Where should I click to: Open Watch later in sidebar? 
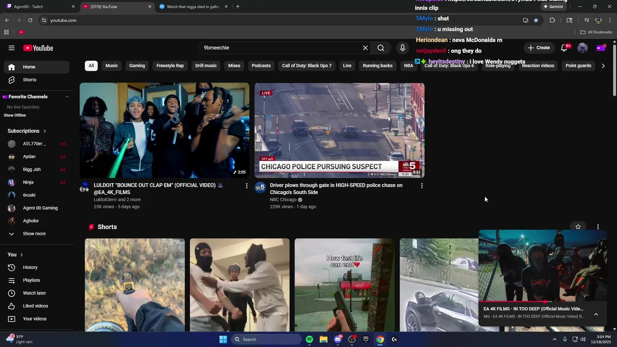(x=37, y=293)
